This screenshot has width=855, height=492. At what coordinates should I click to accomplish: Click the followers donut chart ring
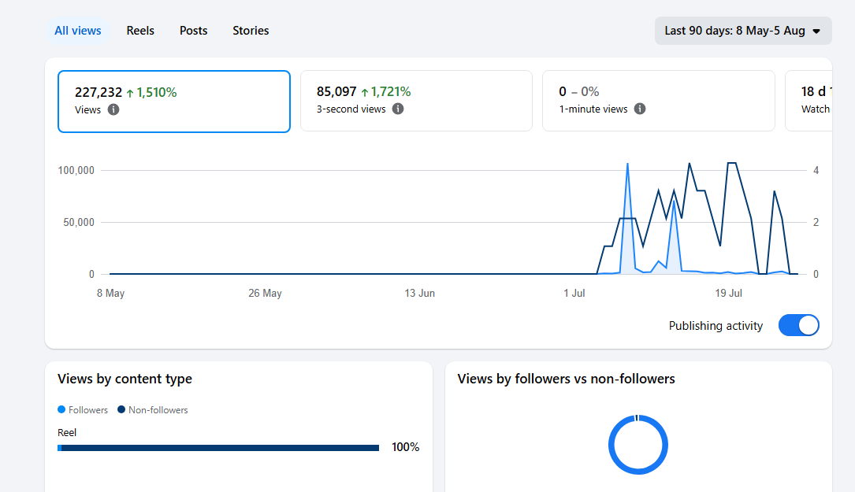pyautogui.click(x=638, y=445)
